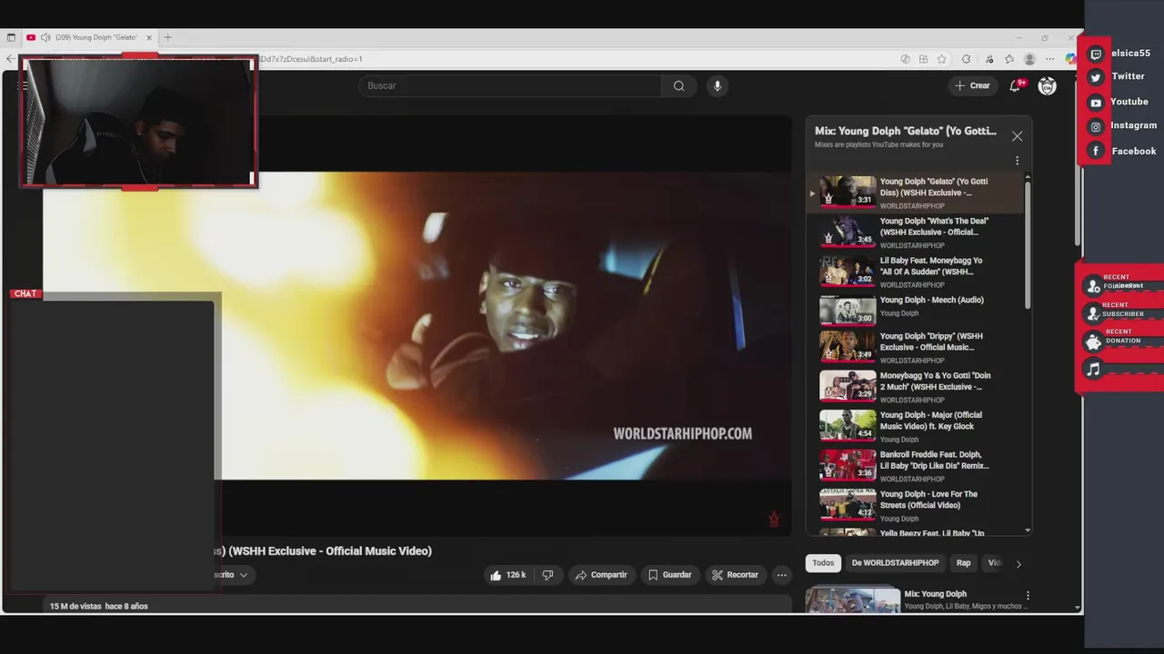1164x654 pixels.
Task: Click Recent Donation icon in overlay
Action: (1093, 342)
